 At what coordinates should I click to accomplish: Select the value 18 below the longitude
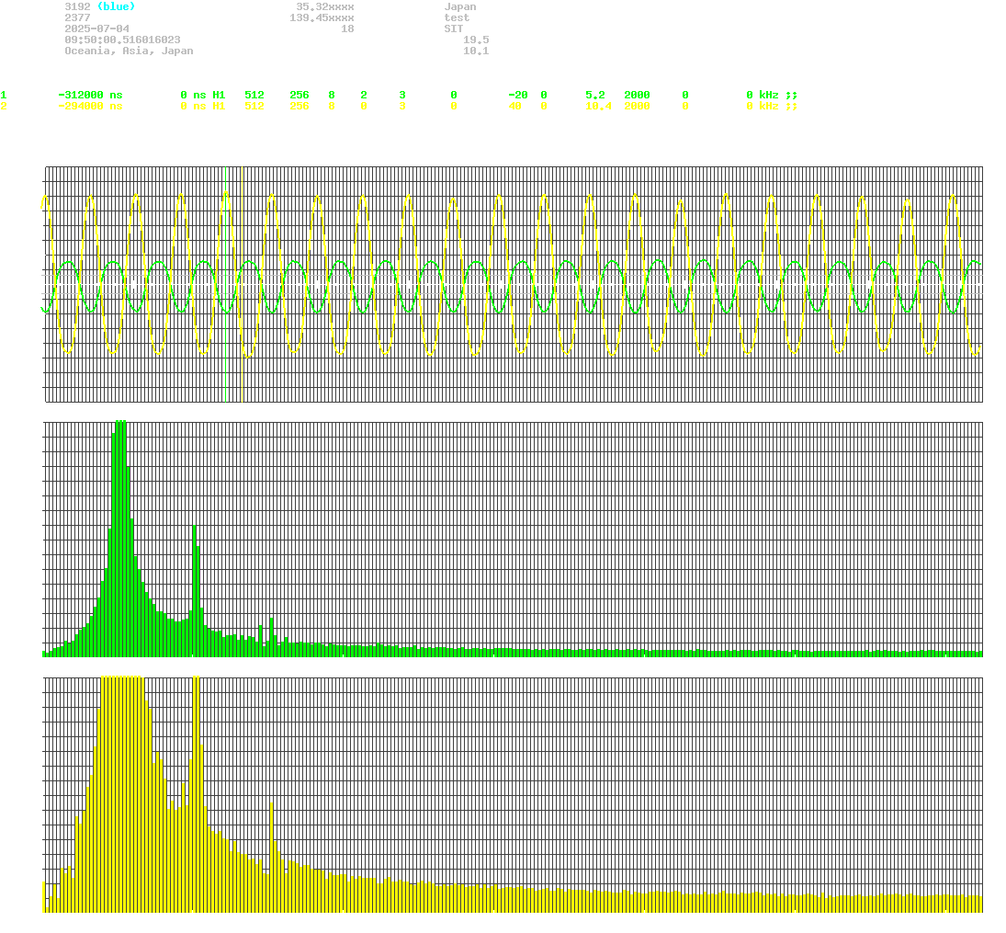click(x=348, y=28)
